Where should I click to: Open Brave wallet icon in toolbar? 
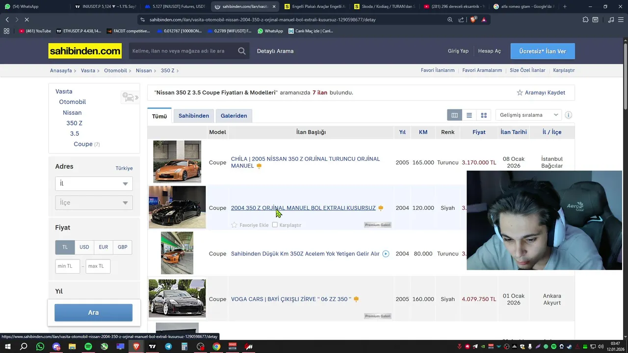tap(595, 20)
